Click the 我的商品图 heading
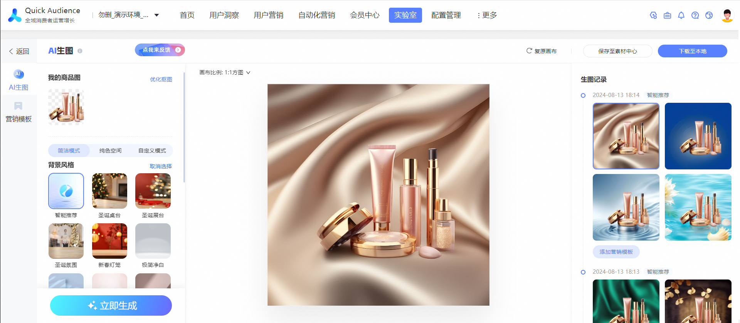Screen dimensions: 740x323 (x=64, y=77)
